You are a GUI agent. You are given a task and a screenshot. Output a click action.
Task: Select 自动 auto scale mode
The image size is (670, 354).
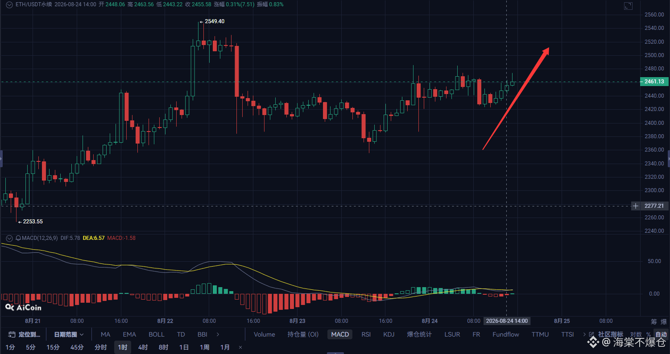[661, 334]
